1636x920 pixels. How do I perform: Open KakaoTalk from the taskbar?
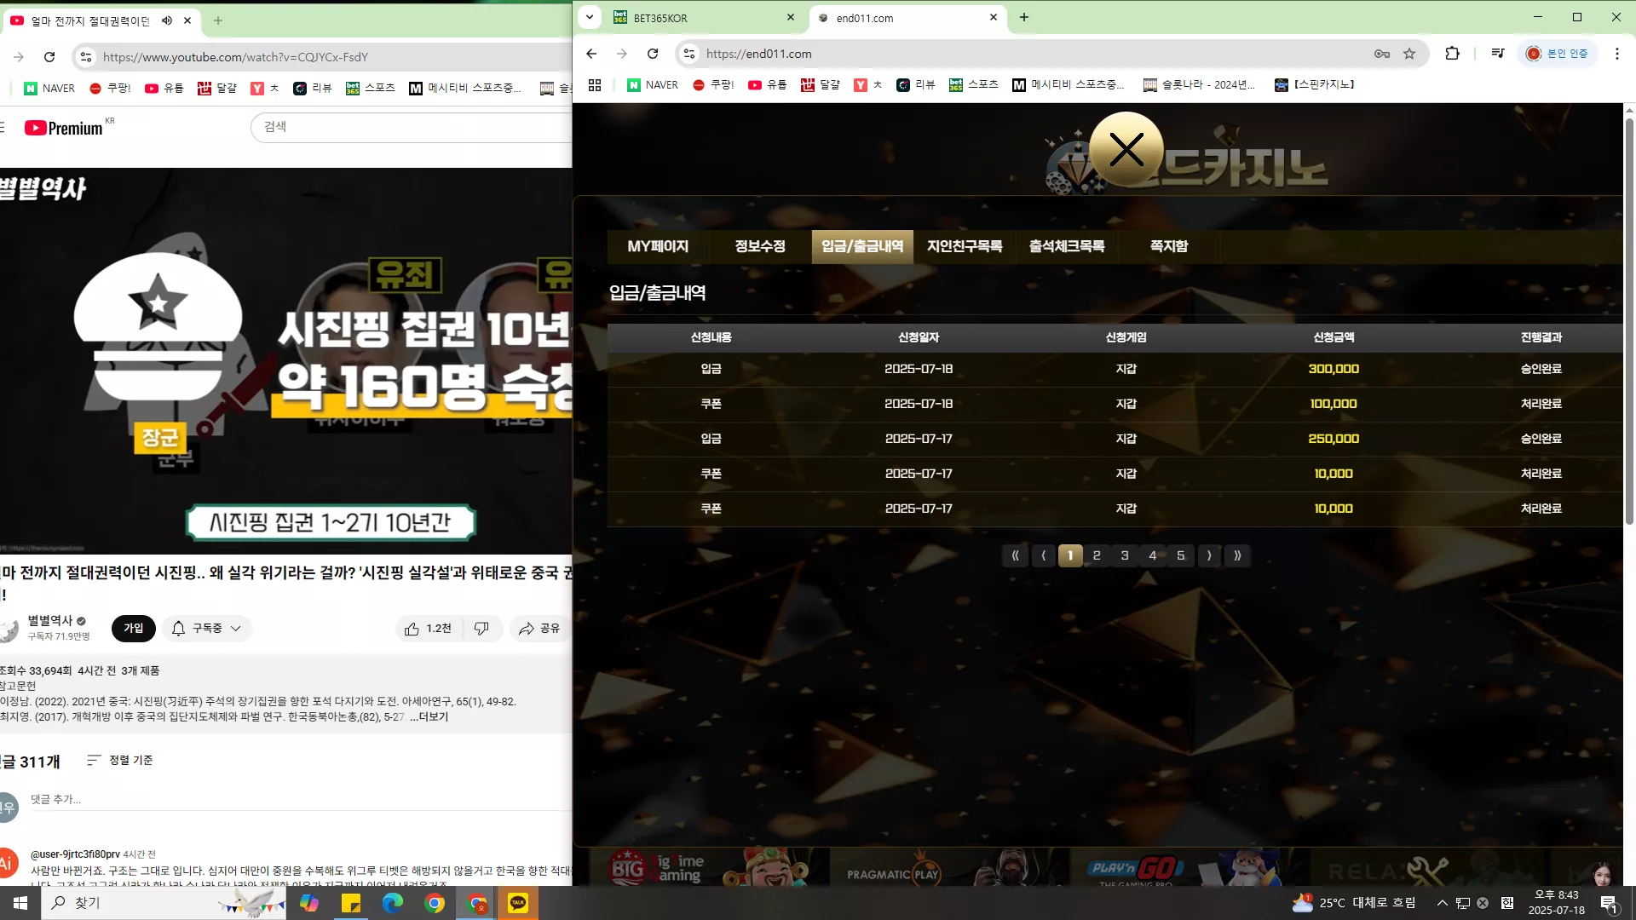point(518,903)
